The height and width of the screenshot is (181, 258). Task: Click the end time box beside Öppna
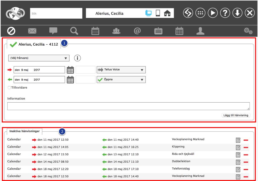click(85, 80)
